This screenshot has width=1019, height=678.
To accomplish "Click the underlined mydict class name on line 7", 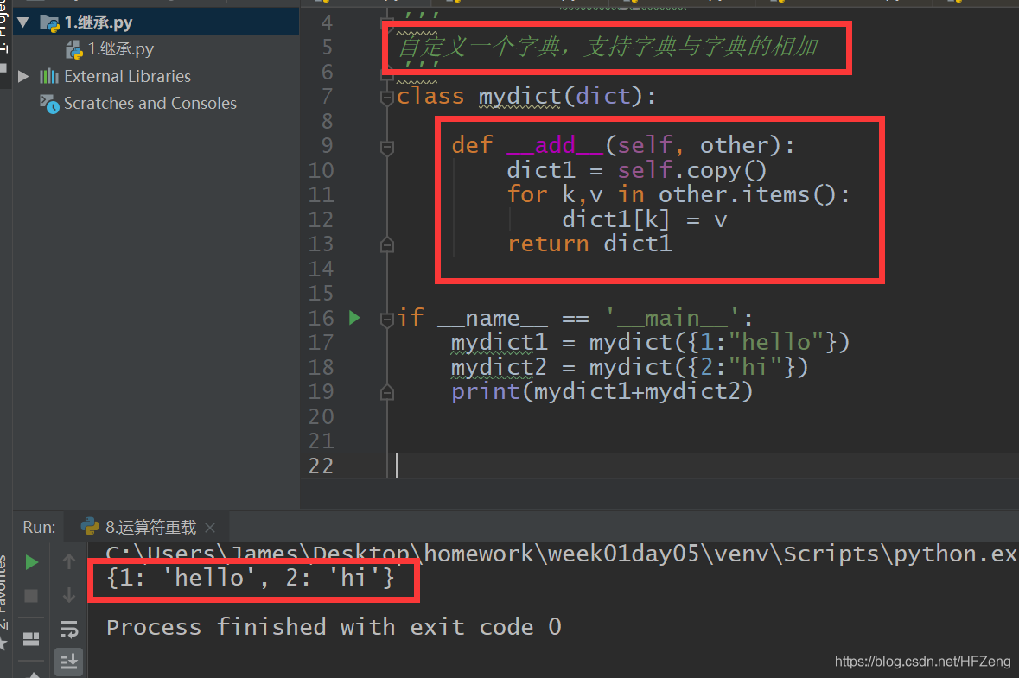I will [x=520, y=97].
